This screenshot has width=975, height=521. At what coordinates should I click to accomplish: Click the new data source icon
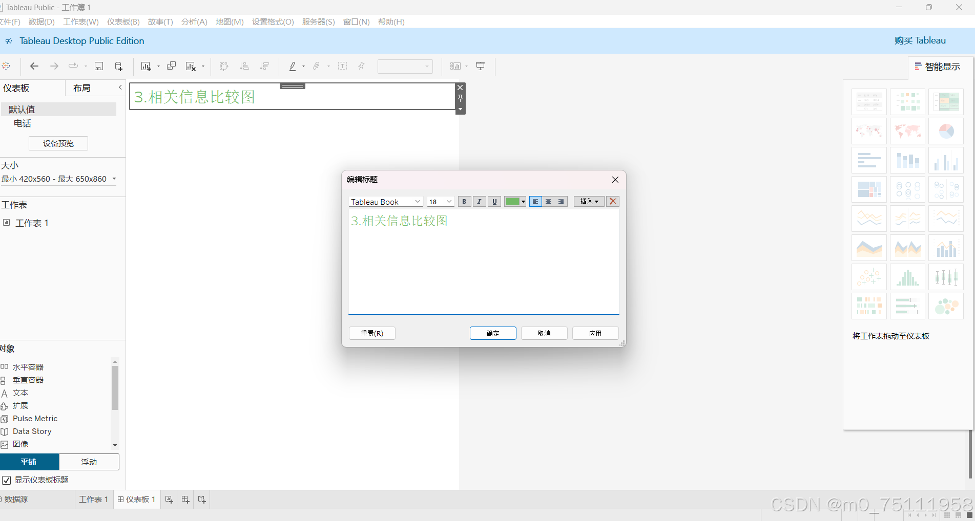tap(118, 66)
